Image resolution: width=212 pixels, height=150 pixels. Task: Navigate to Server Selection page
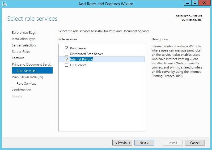point(24,45)
